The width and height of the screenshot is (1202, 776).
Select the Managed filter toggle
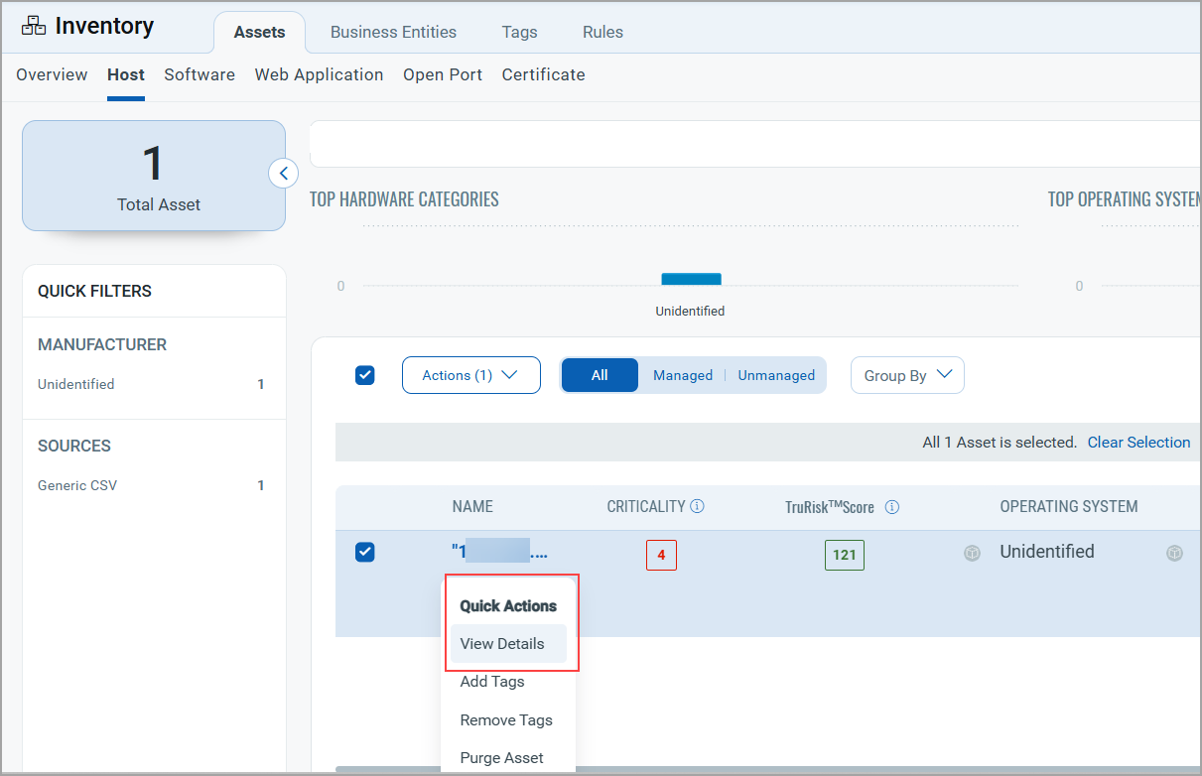[682, 375]
